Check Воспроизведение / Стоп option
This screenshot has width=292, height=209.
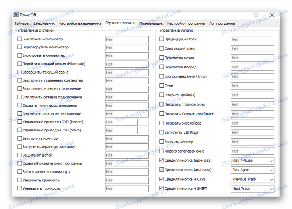coord(161,76)
